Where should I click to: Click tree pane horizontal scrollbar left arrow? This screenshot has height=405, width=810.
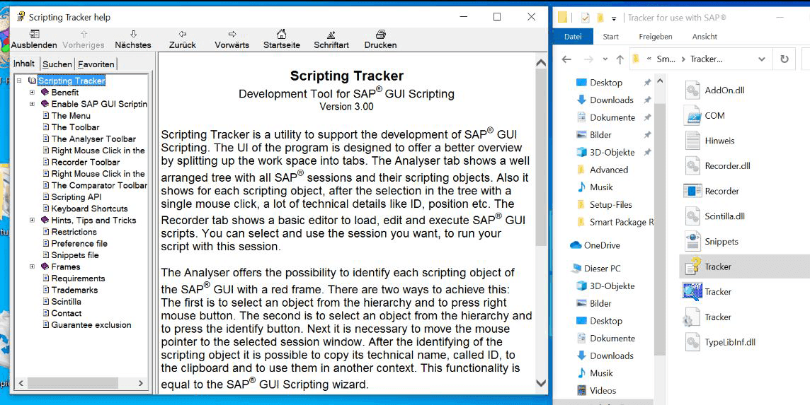click(21, 383)
